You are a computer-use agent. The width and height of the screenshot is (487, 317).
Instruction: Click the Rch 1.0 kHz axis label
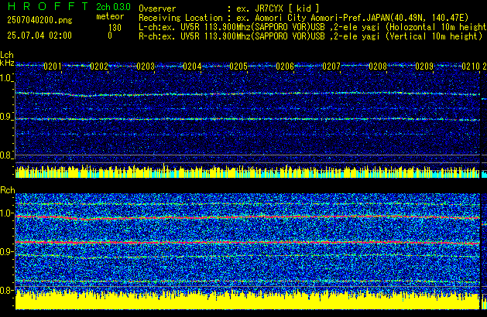6,213
